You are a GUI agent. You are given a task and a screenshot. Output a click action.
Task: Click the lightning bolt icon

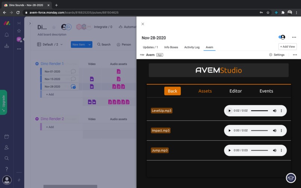[x=19, y=180]
